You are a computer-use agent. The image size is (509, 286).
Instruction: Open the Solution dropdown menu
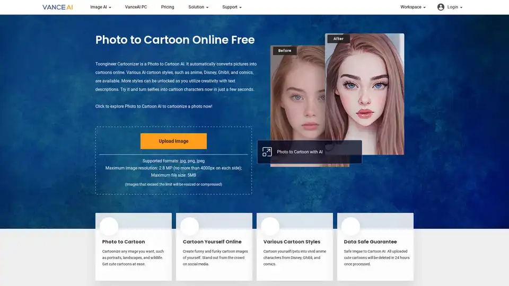click(x=198, y=7)
